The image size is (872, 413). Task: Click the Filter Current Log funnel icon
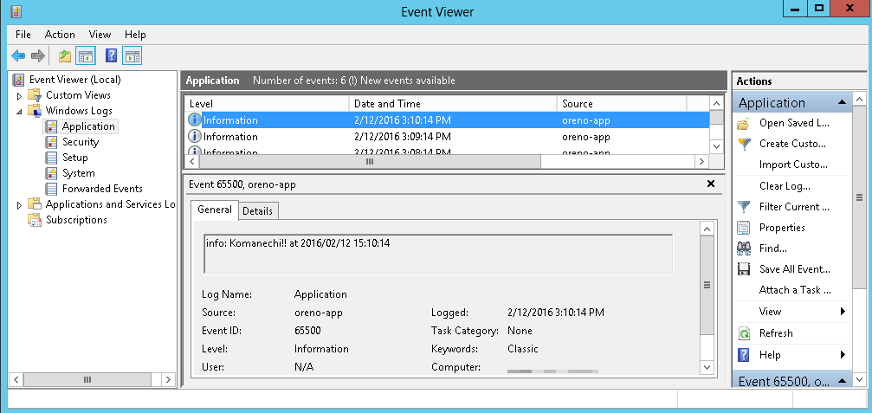(x=744, y=207)
